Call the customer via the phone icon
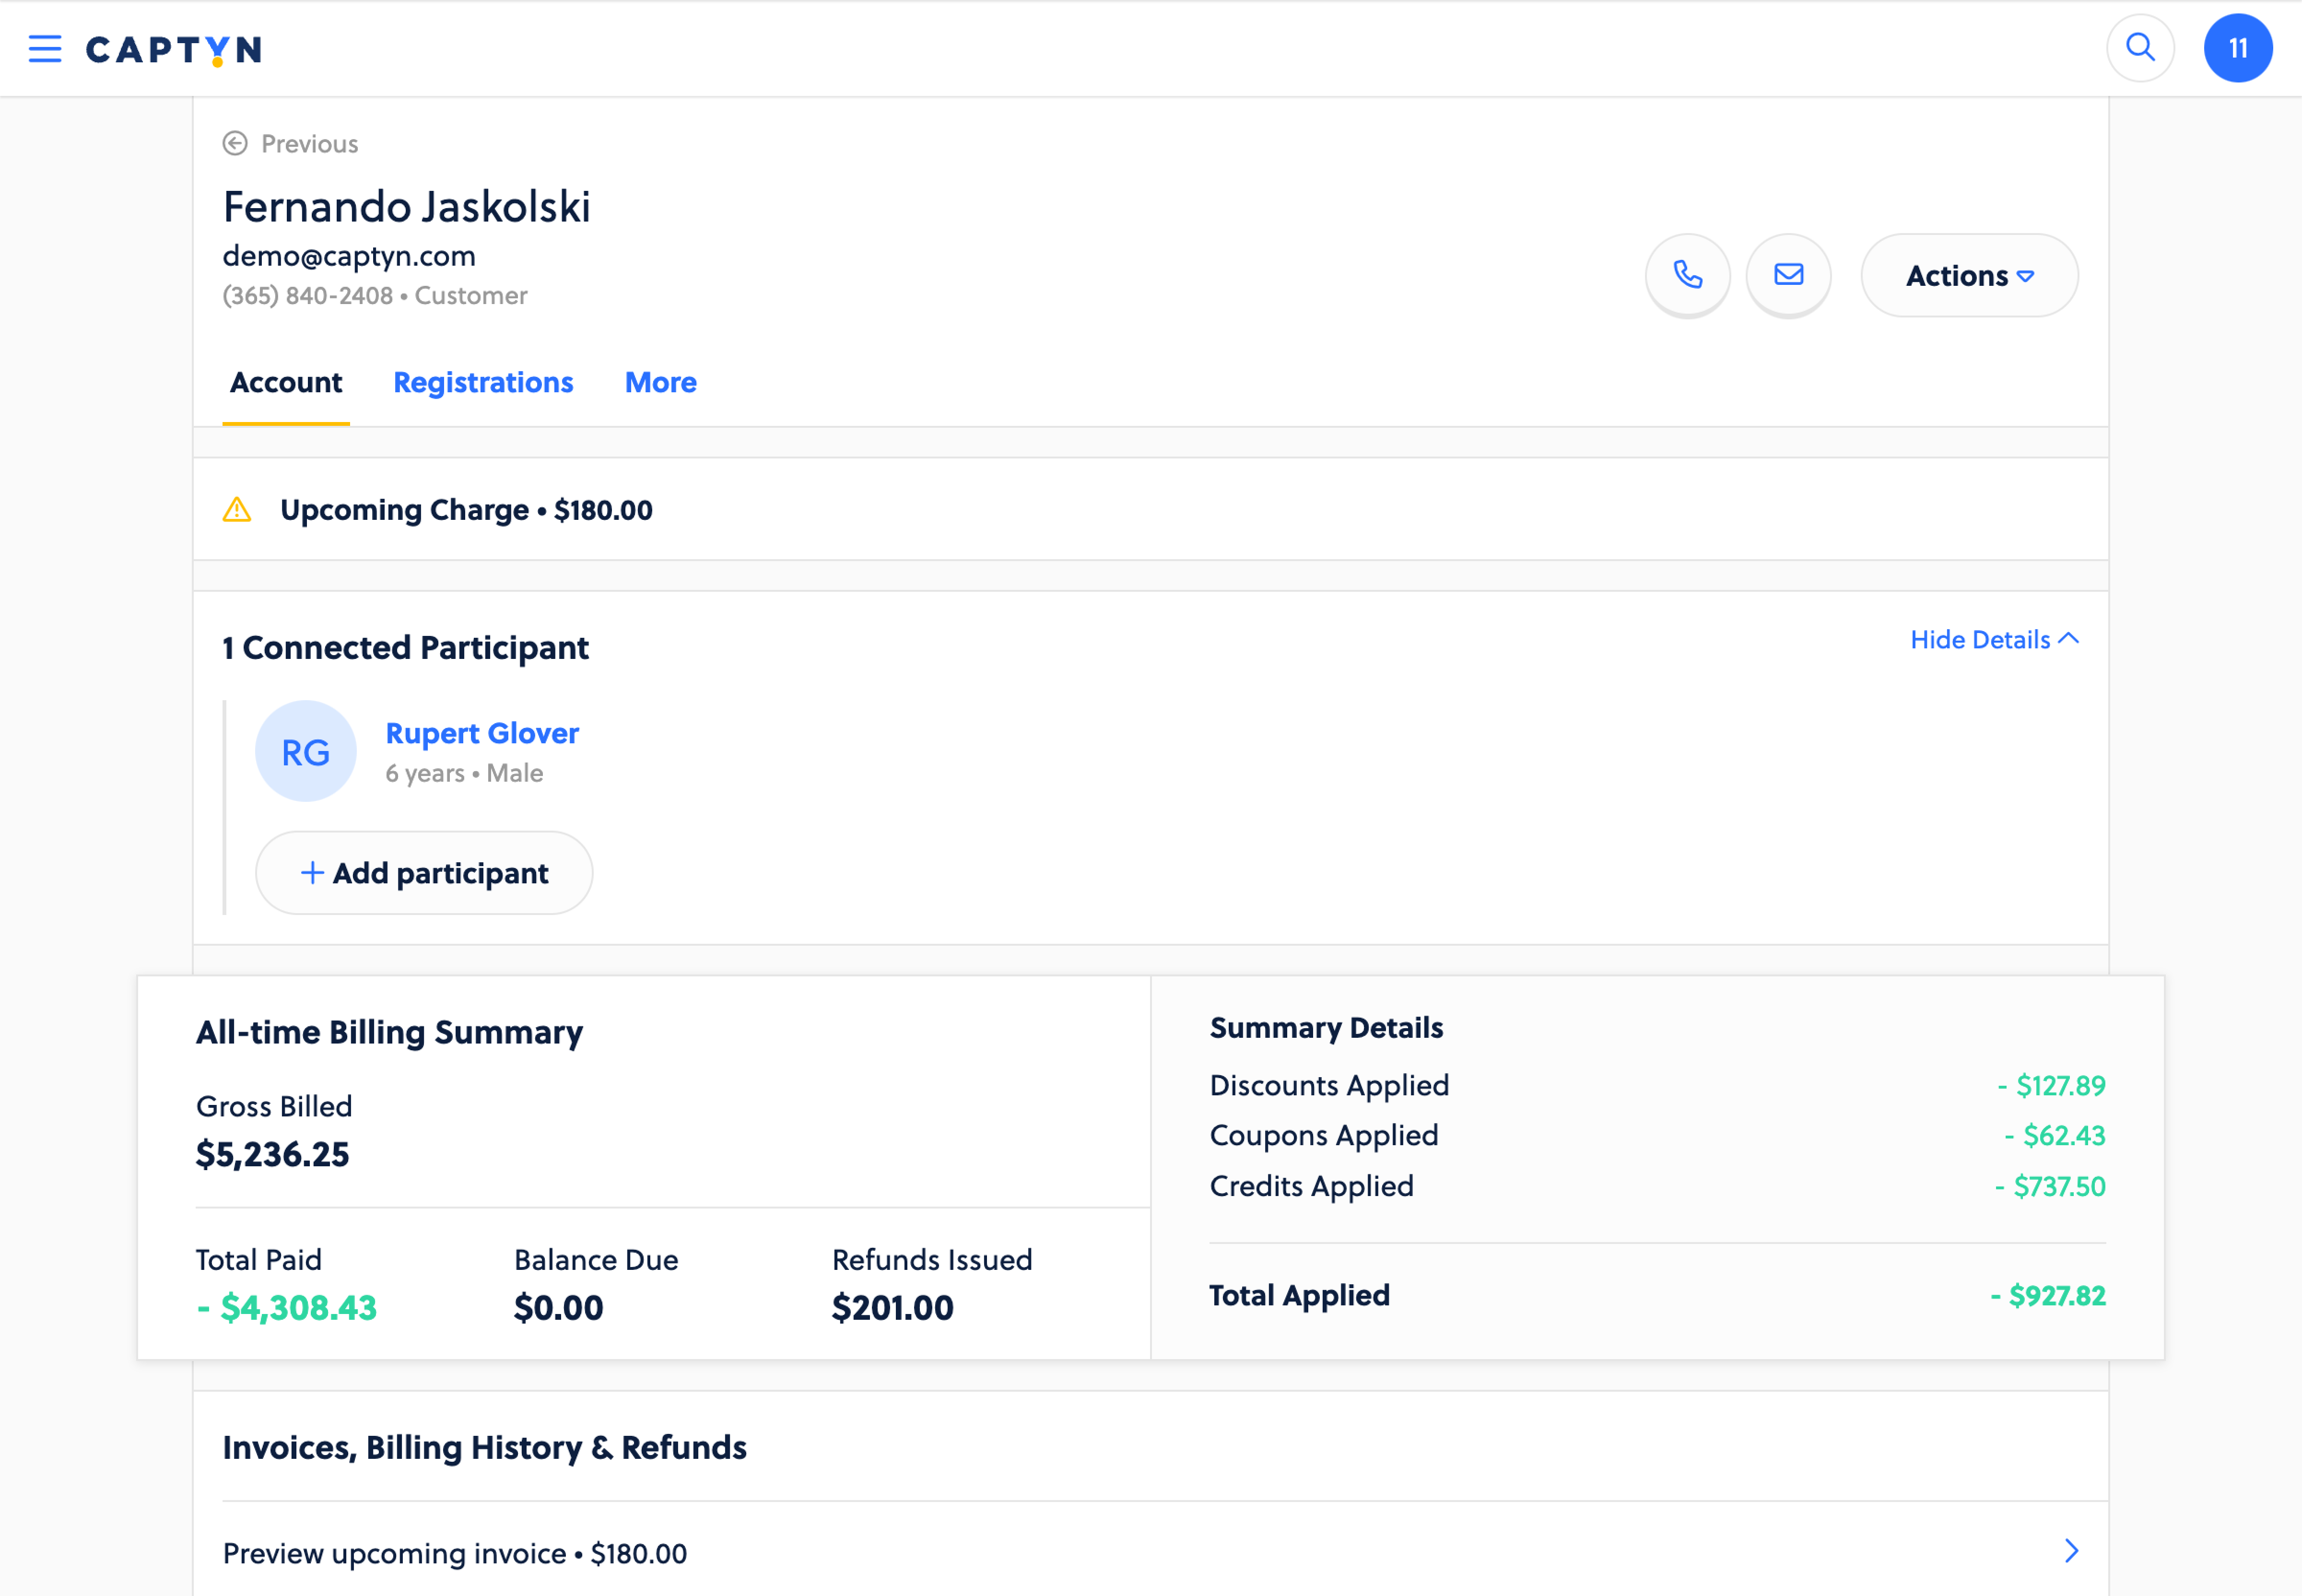The image size is (2302, 1596). (1688, 275)
